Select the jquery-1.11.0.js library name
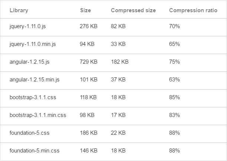This screenshot has width=227, height=161. click(x=29, y=26)
